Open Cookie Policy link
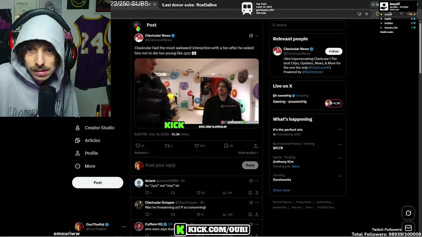Viewport: 422px width, 237px height. pos(324,202)
